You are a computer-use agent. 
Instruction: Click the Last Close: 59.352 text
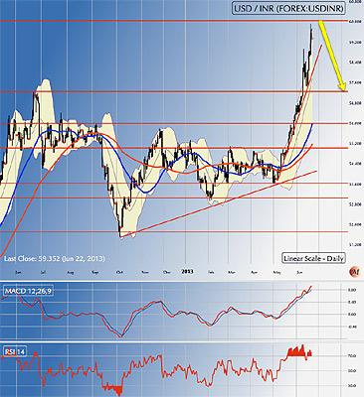tap(32, 259)
